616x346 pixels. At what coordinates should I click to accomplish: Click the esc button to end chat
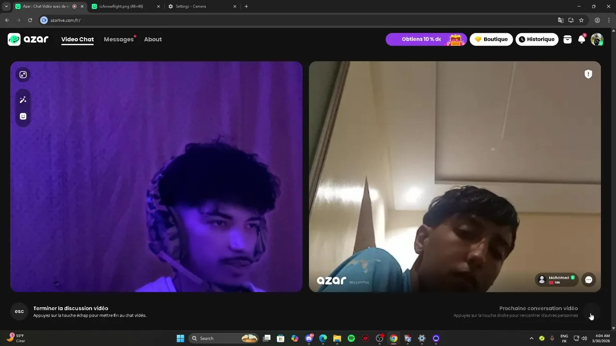19,311
